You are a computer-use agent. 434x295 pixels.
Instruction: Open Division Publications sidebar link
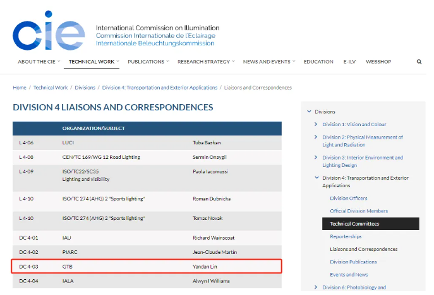pyautogui.click(x=353, y=262)
